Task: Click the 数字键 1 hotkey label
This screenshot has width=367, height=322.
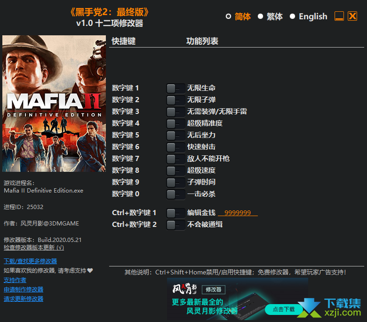Action: [125, 88]
